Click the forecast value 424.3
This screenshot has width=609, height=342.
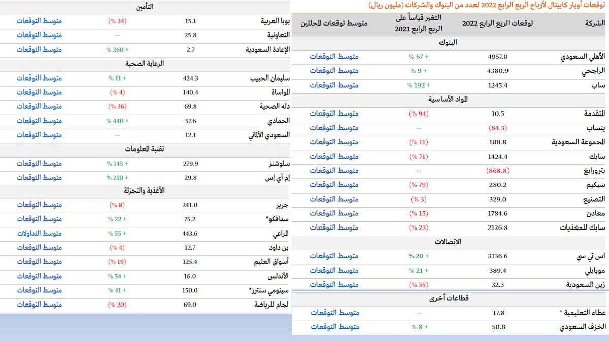click(x=190, y=78)
